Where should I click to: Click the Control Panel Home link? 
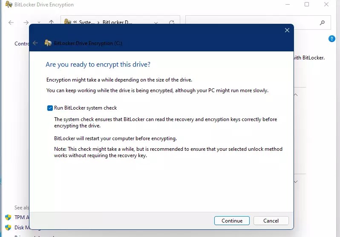(22, 44)
